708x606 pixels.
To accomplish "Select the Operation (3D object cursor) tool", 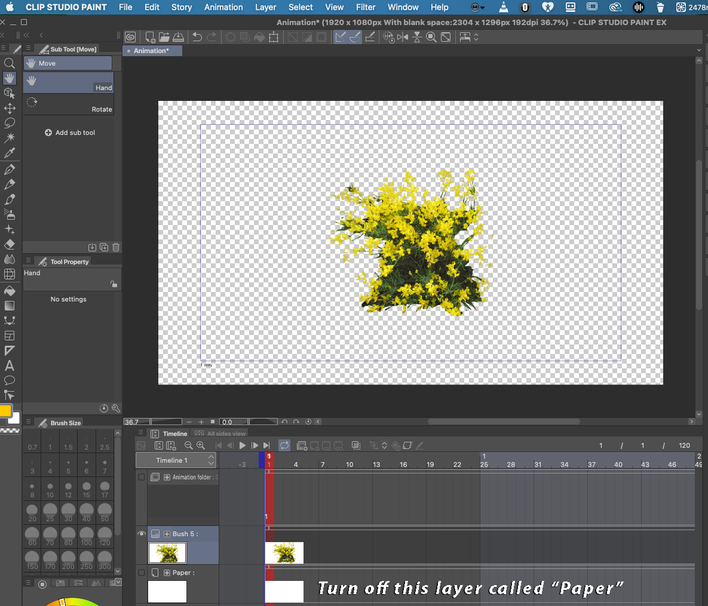I will 9,93.
